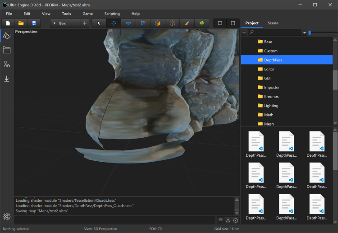This screenshot has height=233, width=338.
Task: Activate the blue Move/translate tool
Action: click(114, 23)
